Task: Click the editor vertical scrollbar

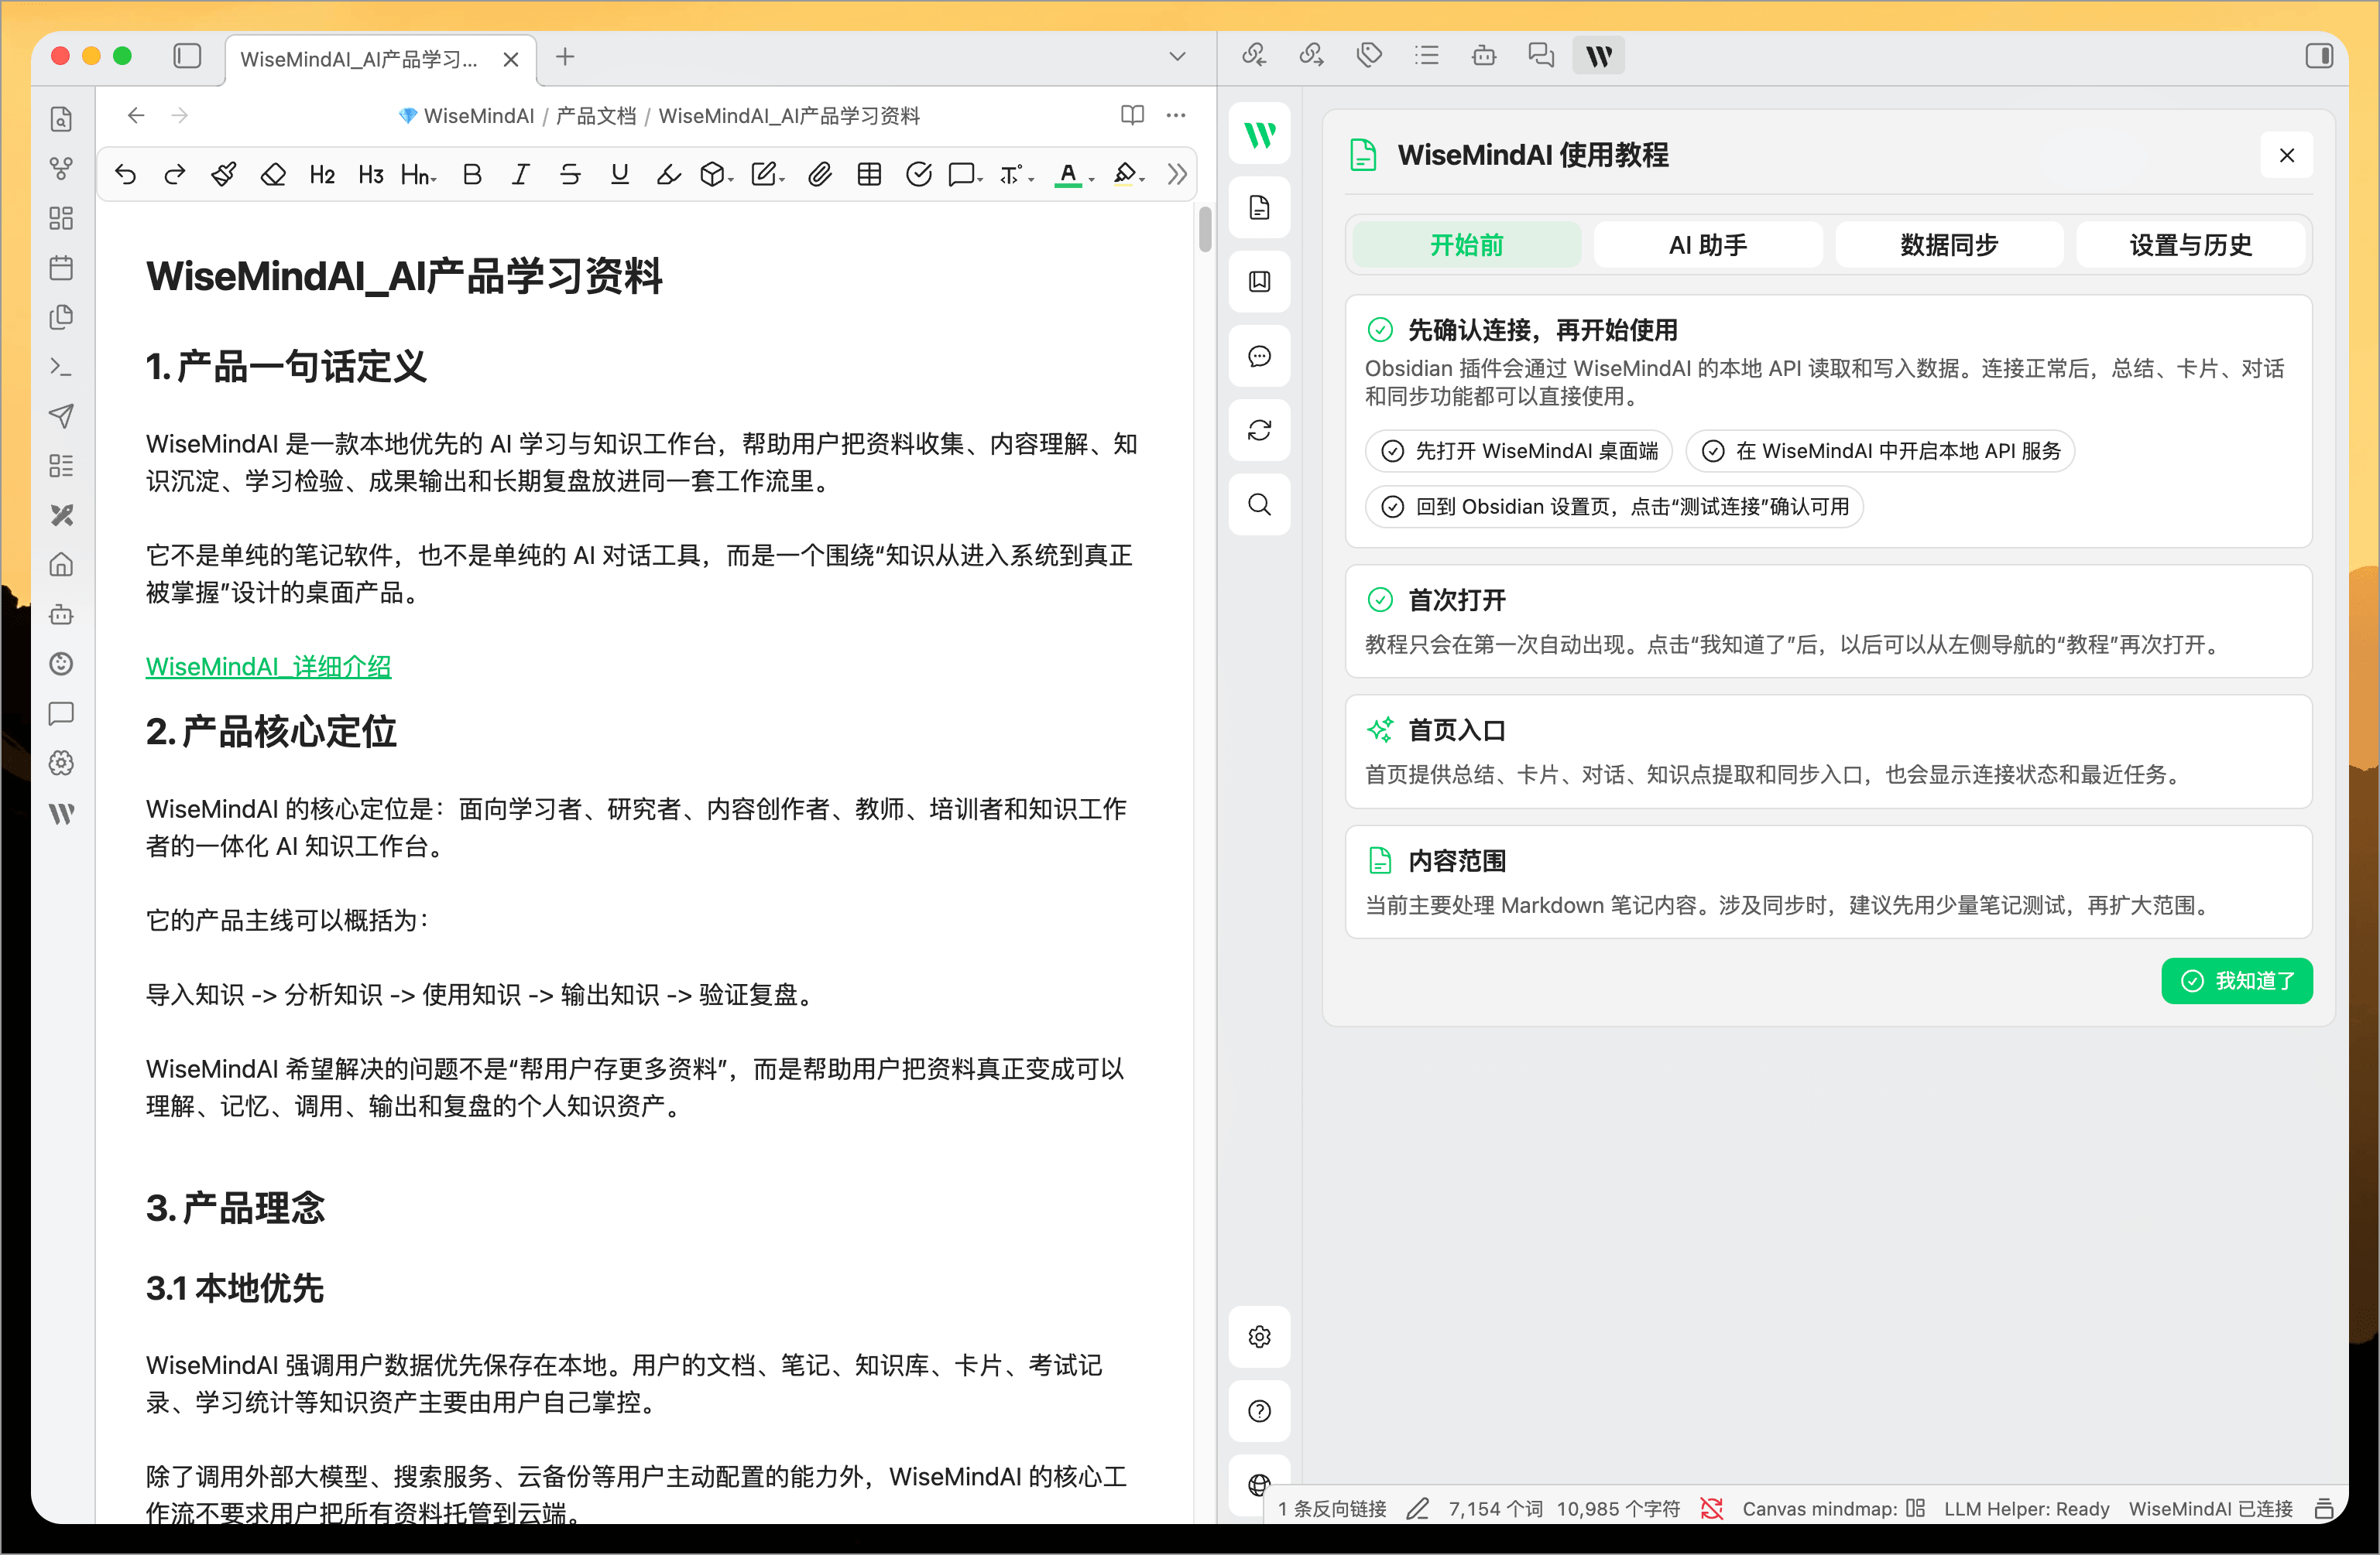Action: pos(1205,229)
